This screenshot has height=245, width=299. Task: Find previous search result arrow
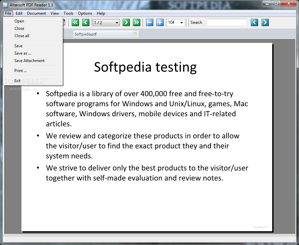click(254, 22)
